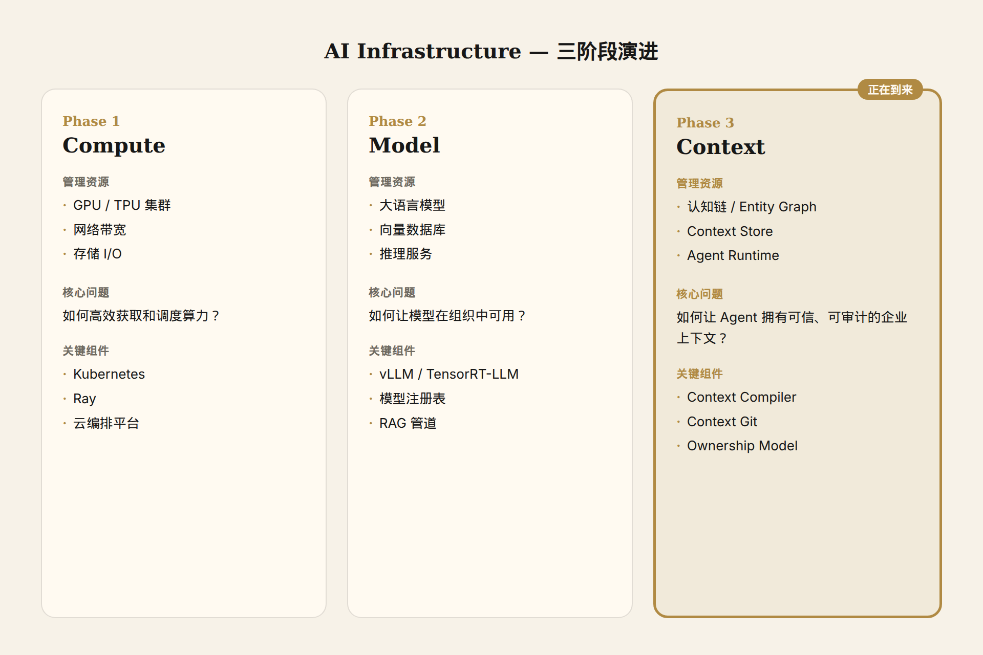Select the 'Phase 2' label
The image size is (983, 655).
click(x=397, y=121)
